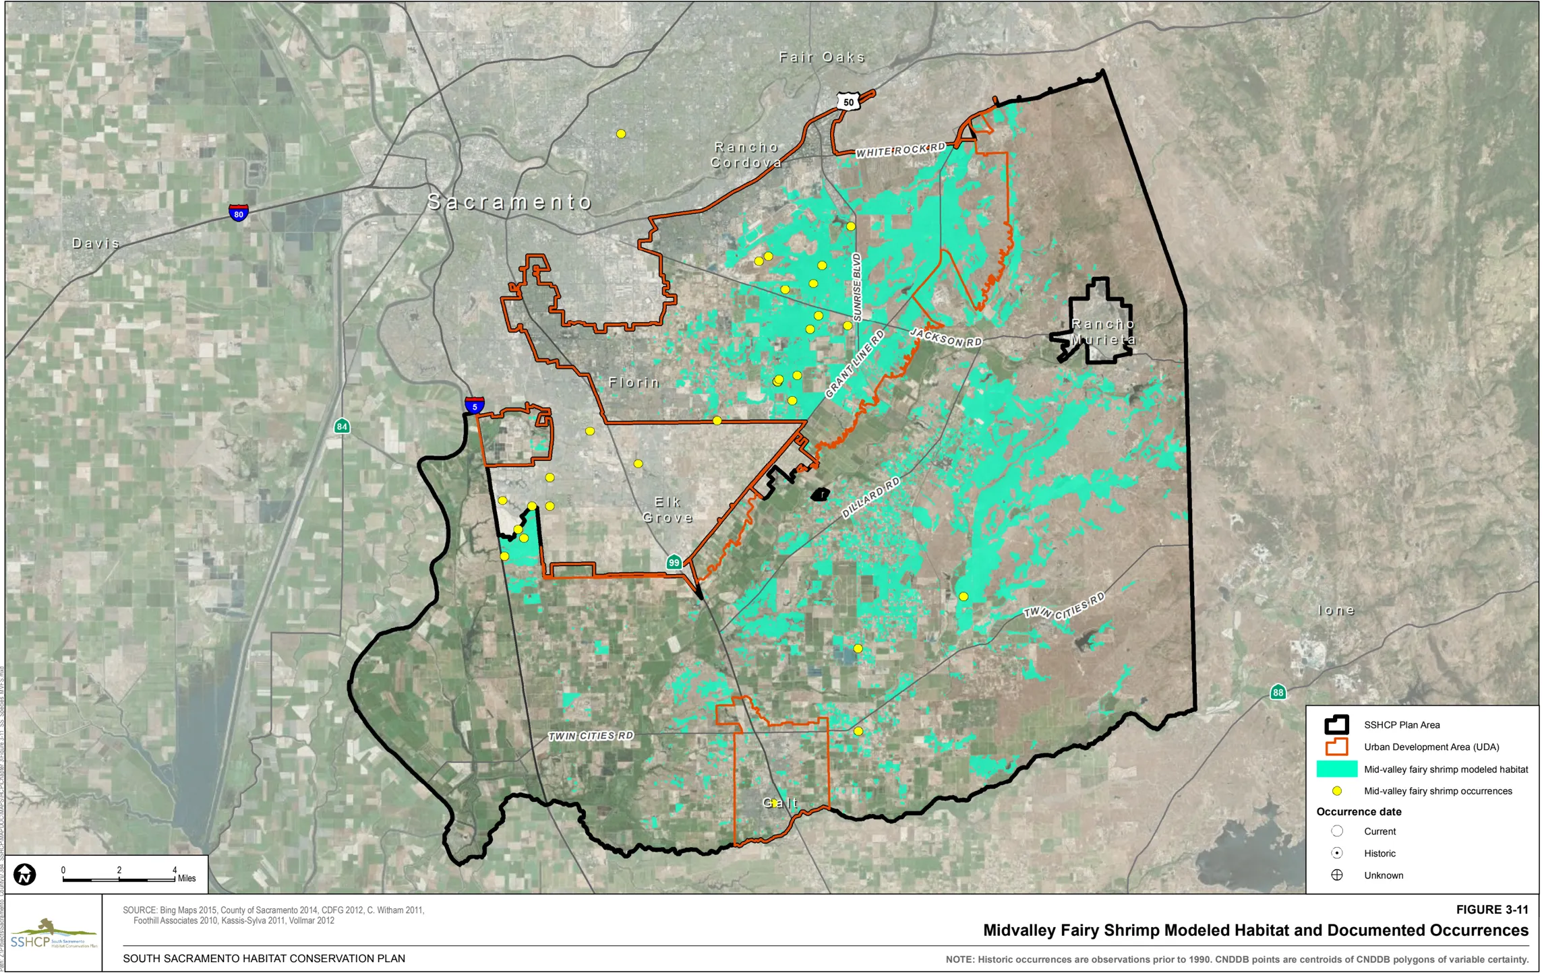1542x973 pixels.
Task: Click the Urban Development Area legend symbol
Action: click(1336, 747)
